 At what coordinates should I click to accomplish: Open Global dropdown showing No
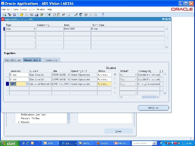pos(136,75)
